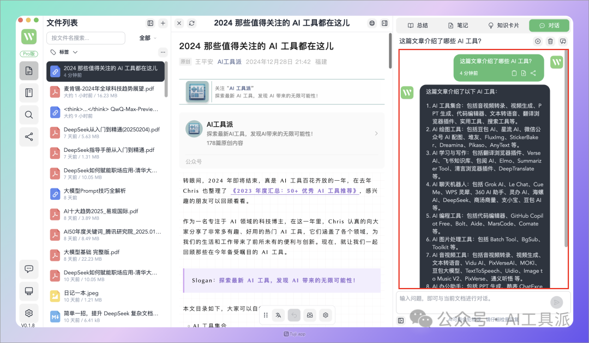This screenshot has height=343, width=589.
Task: Open DeepSeek从入门到精通(20250204).pdf
Action: [x=106, y=133]
